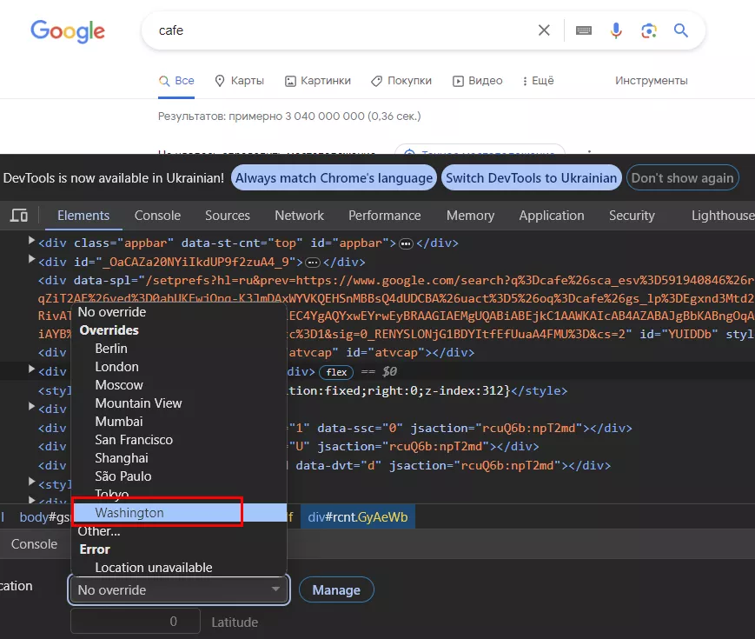
Task: Start voice search with microphone icon
Action: 616,30
